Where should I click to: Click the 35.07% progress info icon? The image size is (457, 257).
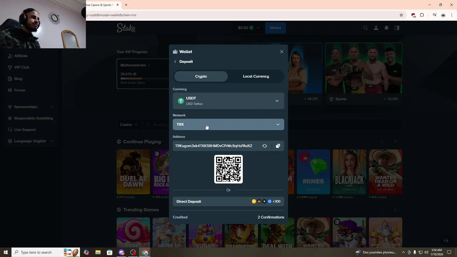click(135, 74)
